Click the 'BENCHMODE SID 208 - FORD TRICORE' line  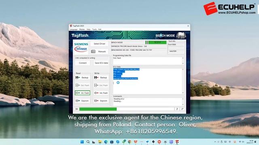(132, 50)
